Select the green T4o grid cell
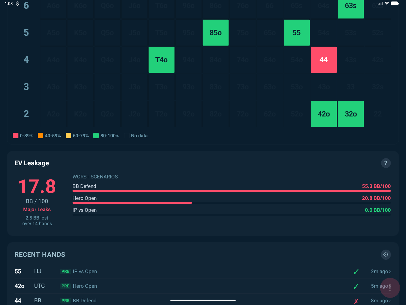 pyautogui.click(x=161, y=60)
